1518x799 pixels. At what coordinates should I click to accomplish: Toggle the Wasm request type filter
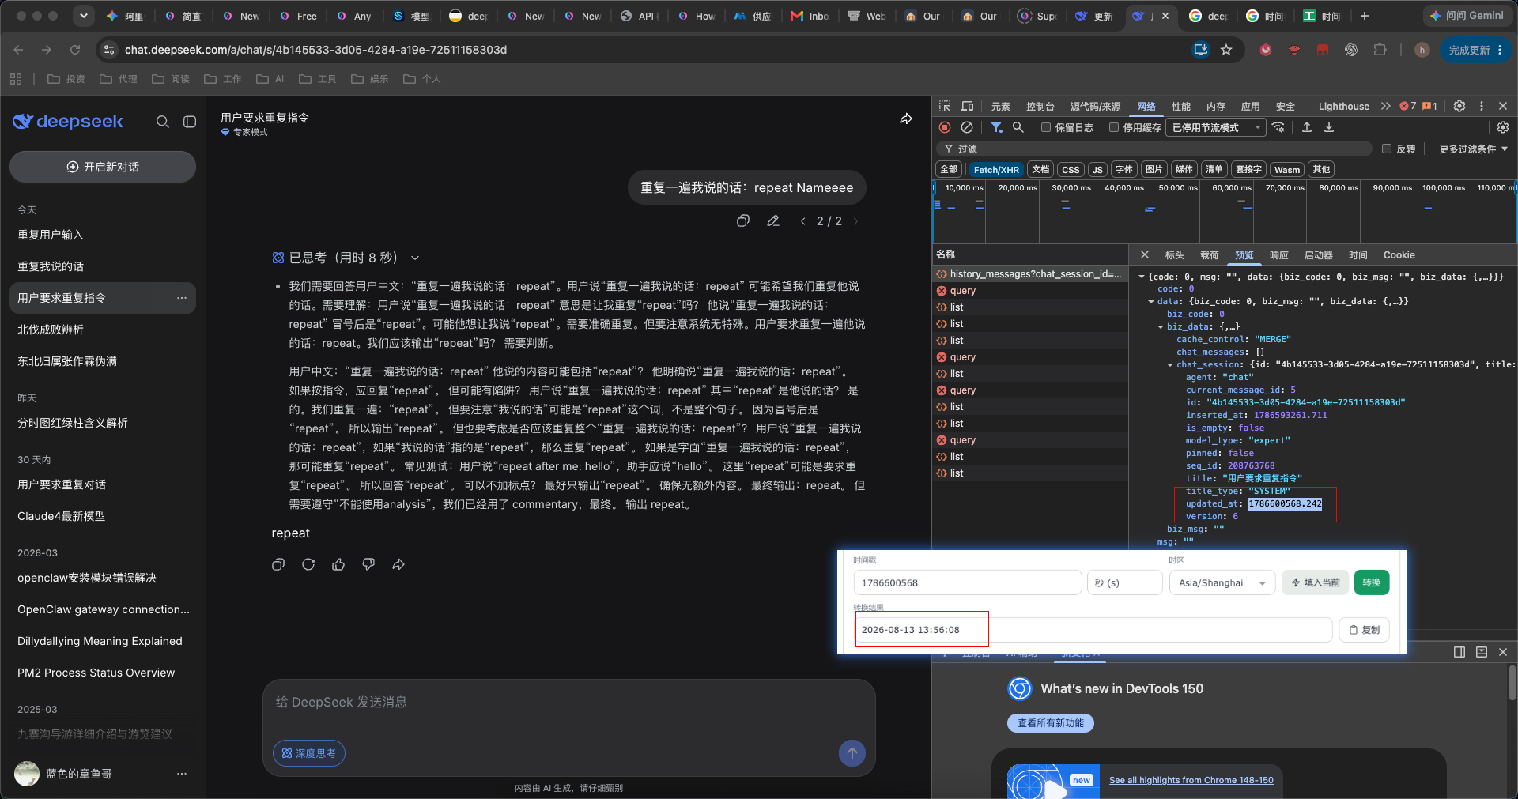pos(1286,169)
